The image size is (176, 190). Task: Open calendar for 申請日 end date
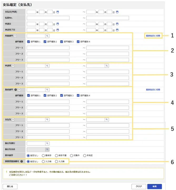[117, 24]
